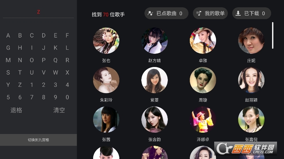Open 我的歌单 playlist button

coord(210,13)
